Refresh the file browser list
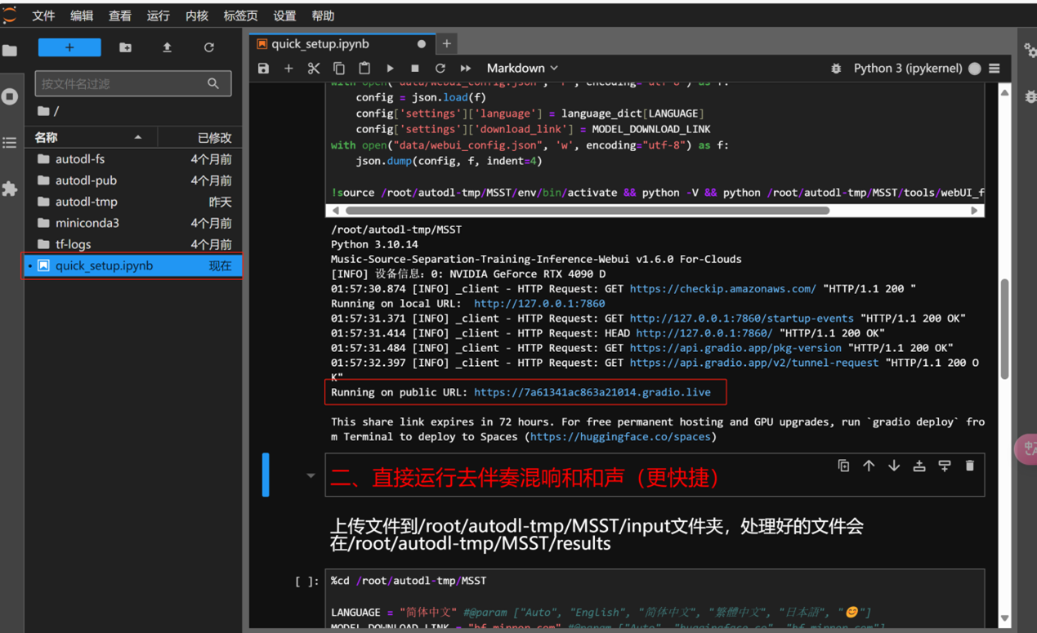Screen dimensions: 1037x633 [209, 47]
